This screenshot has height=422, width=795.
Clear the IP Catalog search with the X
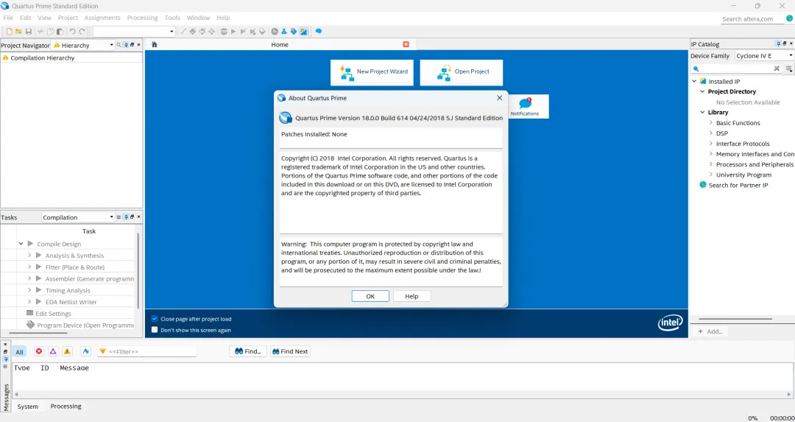pyautogui.click(x=777, y=68)
